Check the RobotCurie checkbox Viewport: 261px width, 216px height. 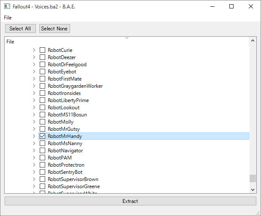43,50
